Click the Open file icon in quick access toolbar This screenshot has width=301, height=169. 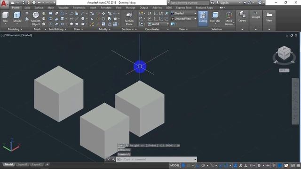18,3
